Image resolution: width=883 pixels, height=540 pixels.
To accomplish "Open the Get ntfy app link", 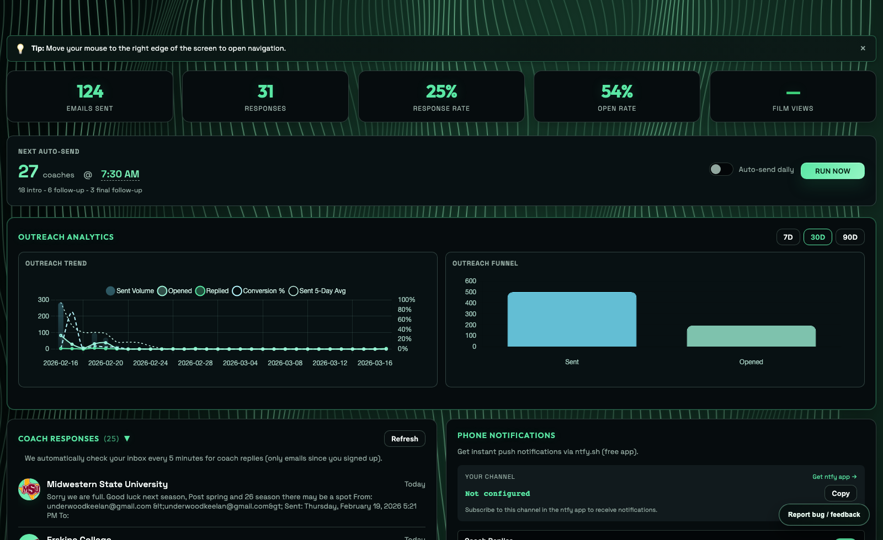I will [x=831, y=477].
